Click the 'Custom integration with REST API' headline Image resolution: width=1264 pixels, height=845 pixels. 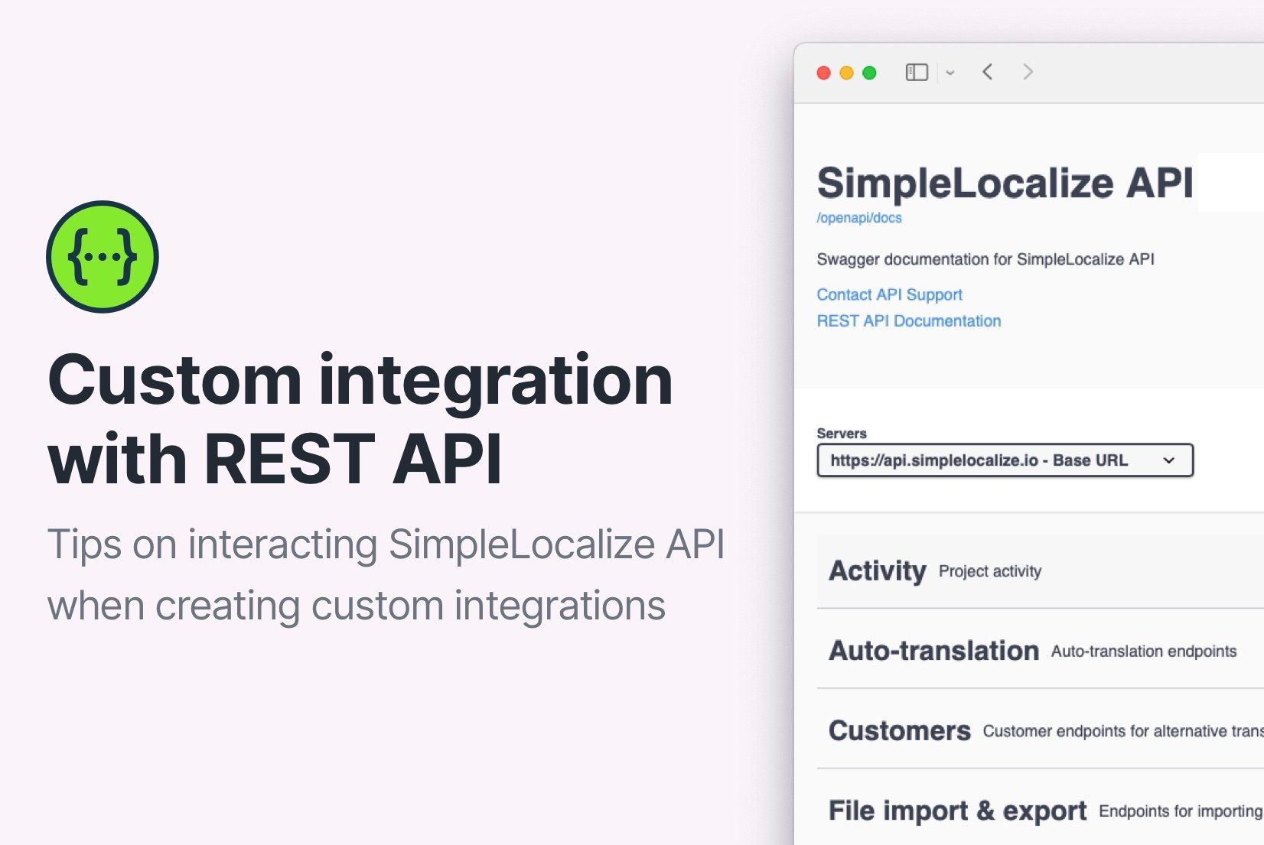tap(360, 419)
